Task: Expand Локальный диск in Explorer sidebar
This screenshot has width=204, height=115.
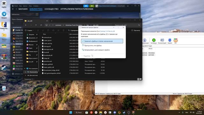Action: 25,72
